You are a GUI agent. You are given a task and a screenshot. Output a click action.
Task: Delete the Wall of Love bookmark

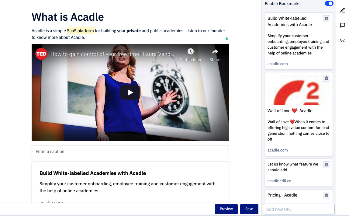(326, 78)
